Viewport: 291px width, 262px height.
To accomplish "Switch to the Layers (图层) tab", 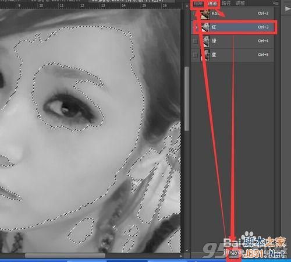I will (x=198, y=3).
